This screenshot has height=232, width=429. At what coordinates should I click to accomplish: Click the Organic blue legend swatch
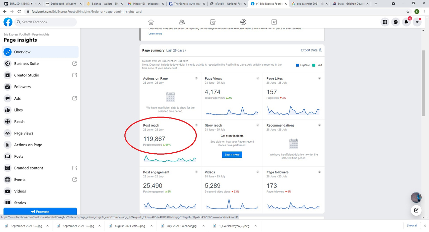pos(297,65)
